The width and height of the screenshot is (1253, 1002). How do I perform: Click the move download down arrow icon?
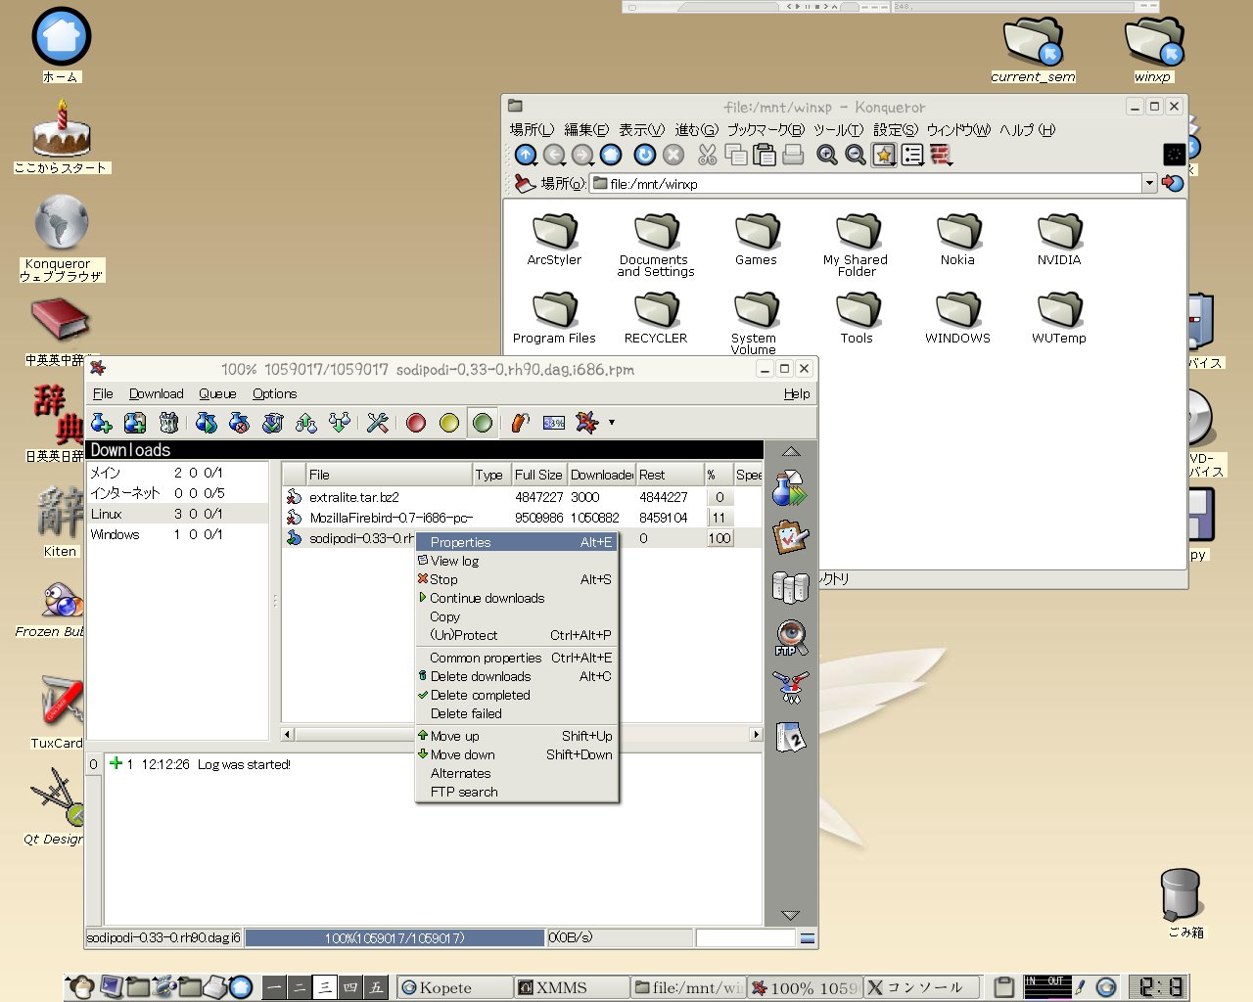coord(340,423)
